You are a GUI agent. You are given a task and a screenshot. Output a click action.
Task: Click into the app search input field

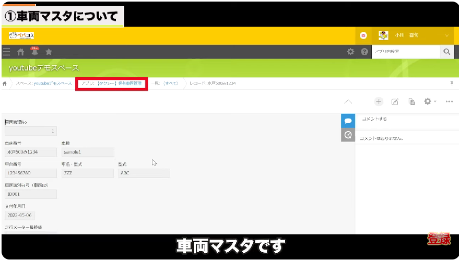405,52
